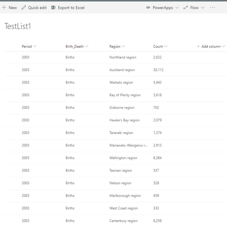Select the Tasman region cell

pos(121,171)
